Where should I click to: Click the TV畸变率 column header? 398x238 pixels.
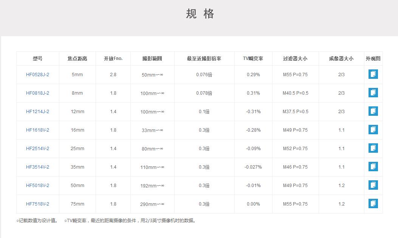click(253, 59)
